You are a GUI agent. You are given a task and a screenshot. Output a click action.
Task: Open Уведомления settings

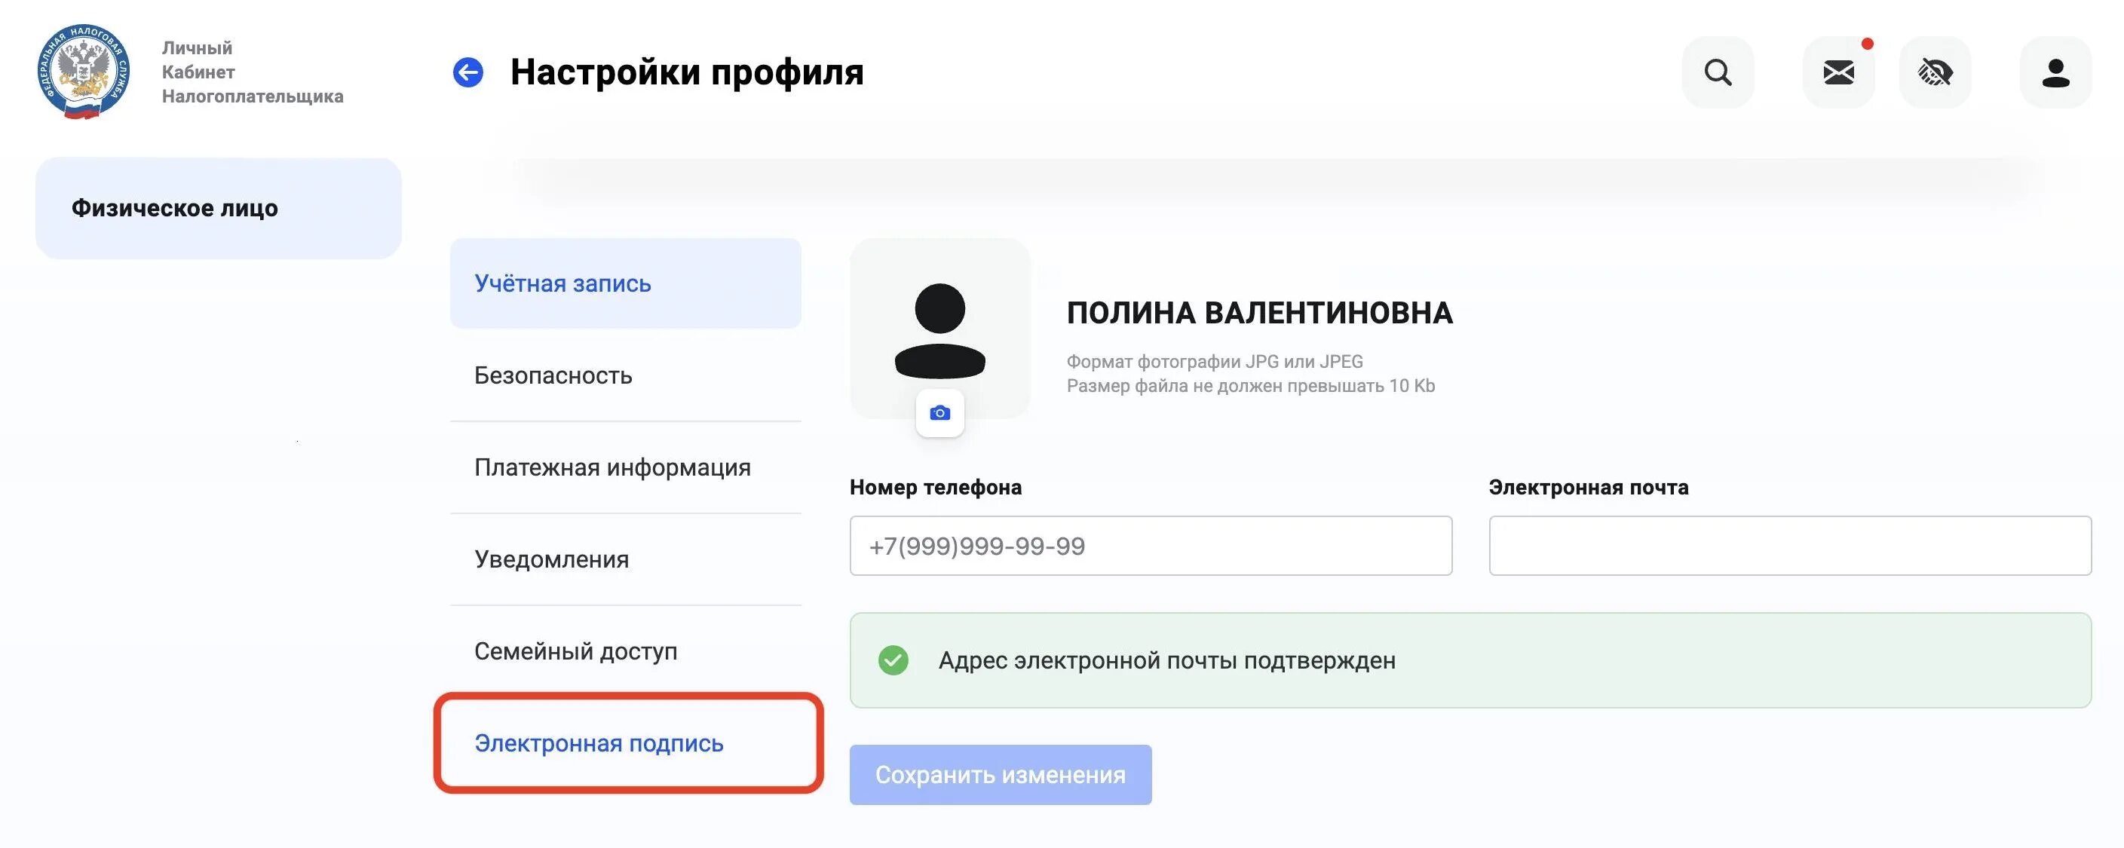tap(625, 559)
